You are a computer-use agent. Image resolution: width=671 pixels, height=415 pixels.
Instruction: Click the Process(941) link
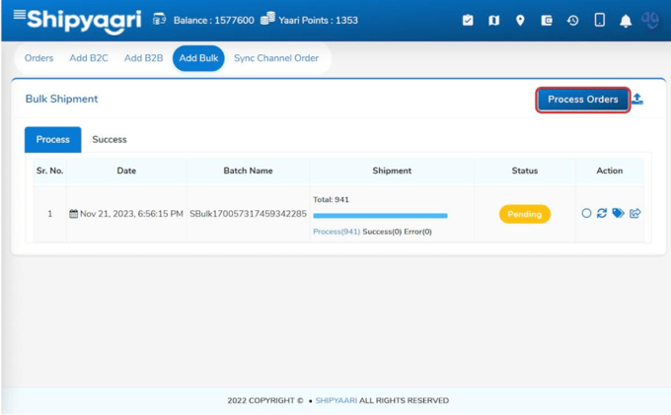[x=336, y=232]
